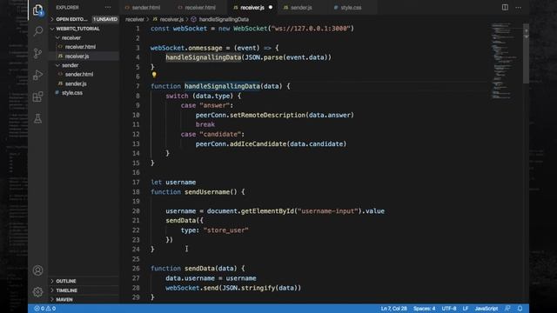The image size is (557, 313).
Task: Open Run and Debug view
Action: (x=37, y=75)
